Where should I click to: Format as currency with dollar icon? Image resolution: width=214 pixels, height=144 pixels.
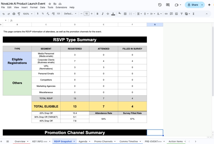(38, 14)
